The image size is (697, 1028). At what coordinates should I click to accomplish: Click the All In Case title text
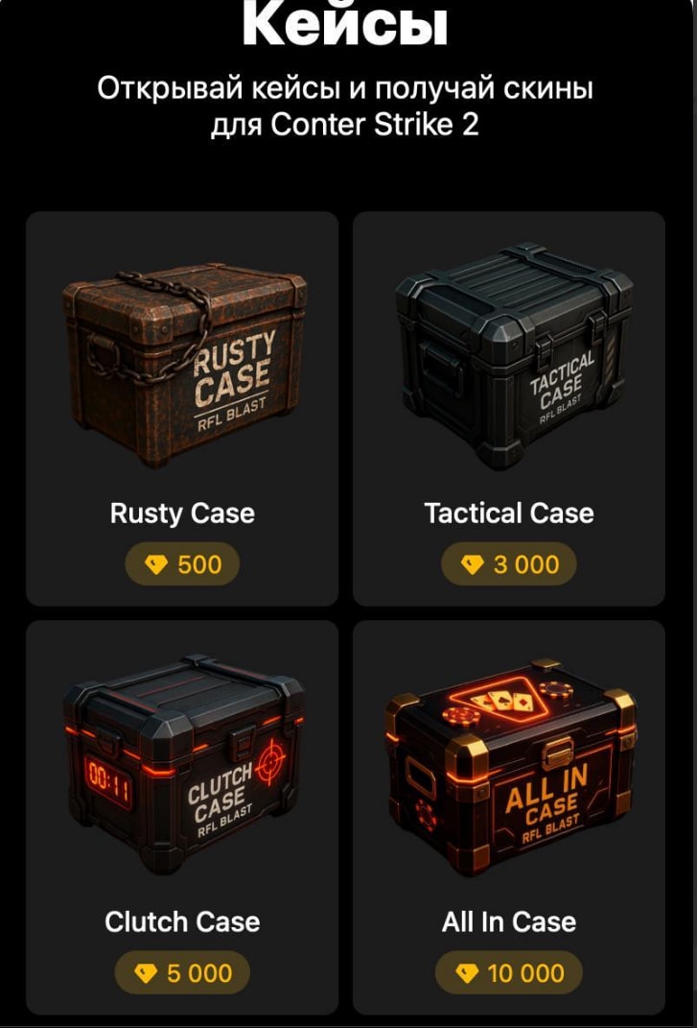[x=509, y=922]
